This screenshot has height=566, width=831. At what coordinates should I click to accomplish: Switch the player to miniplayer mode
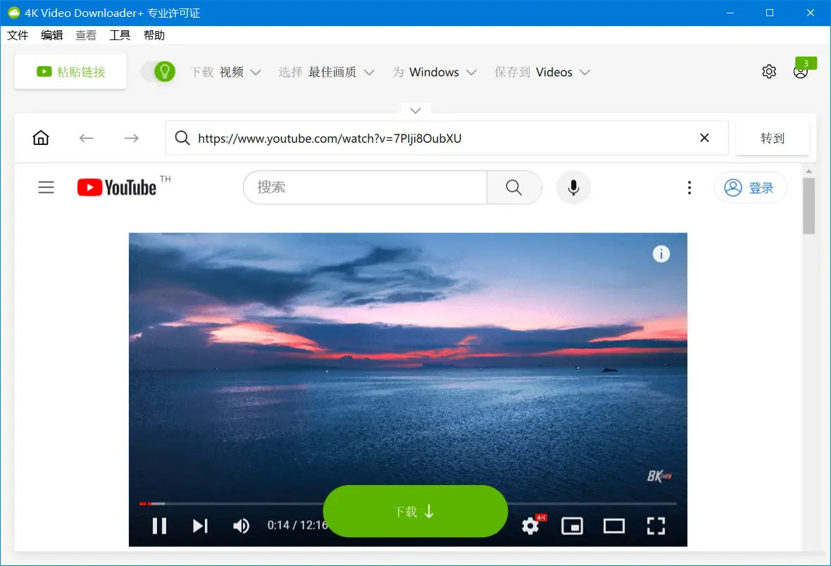[x=572, y=525]
